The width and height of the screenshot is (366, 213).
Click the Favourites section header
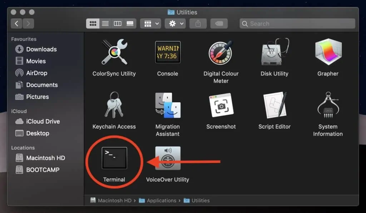(24, 39)
